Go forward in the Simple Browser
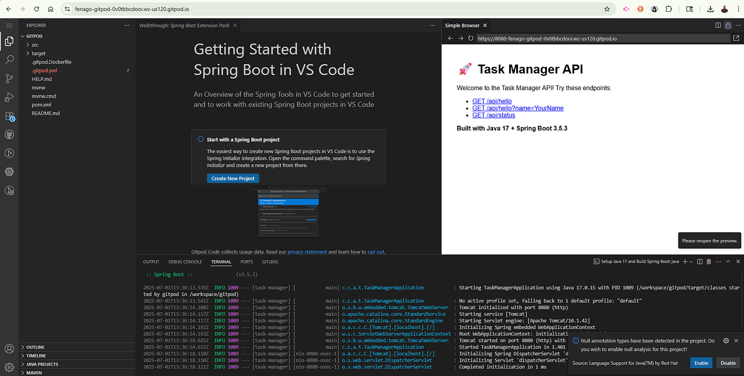 (461, 38)
